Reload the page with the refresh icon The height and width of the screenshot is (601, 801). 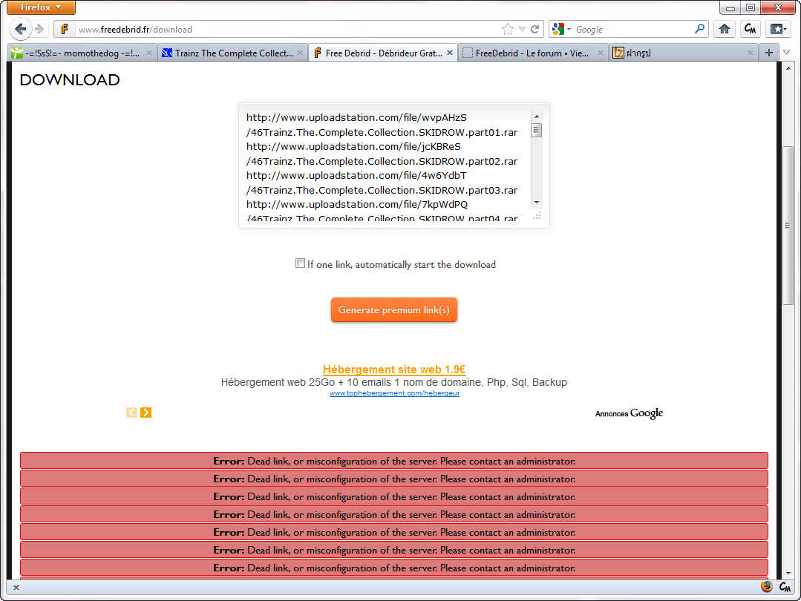pos(534,29)
